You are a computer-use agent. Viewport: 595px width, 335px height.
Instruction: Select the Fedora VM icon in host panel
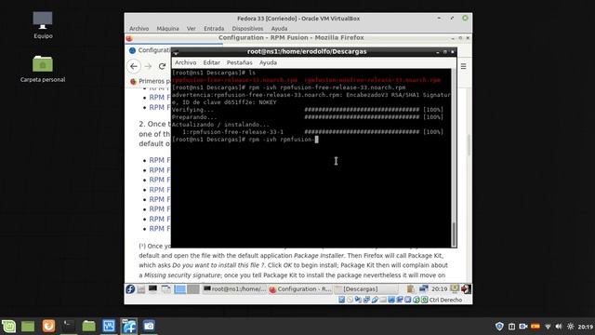(x=129, y=326)
